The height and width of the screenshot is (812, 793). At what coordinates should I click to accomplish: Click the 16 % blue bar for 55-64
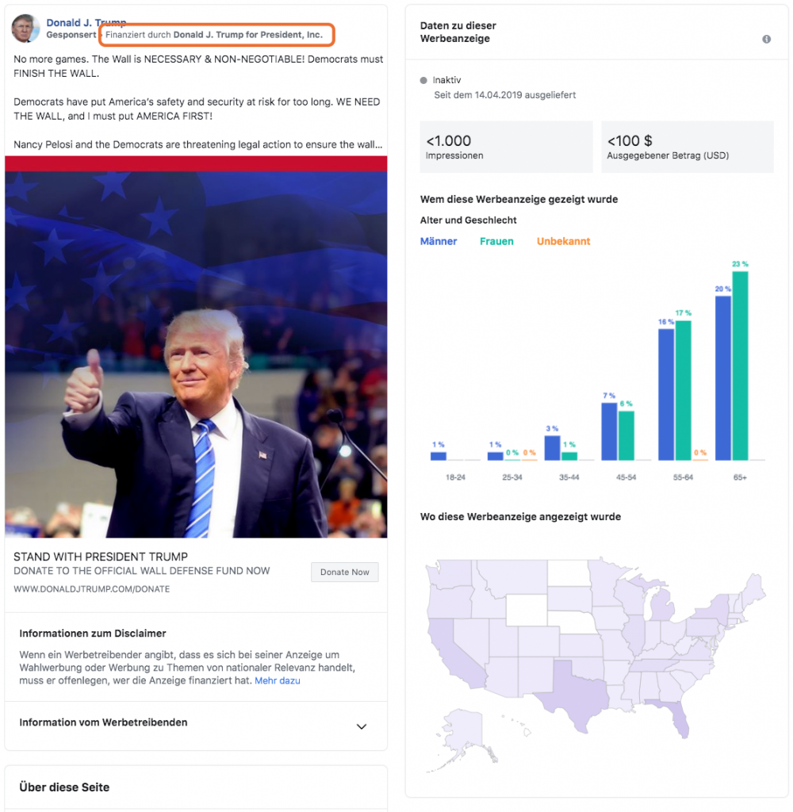pos(666,394)
